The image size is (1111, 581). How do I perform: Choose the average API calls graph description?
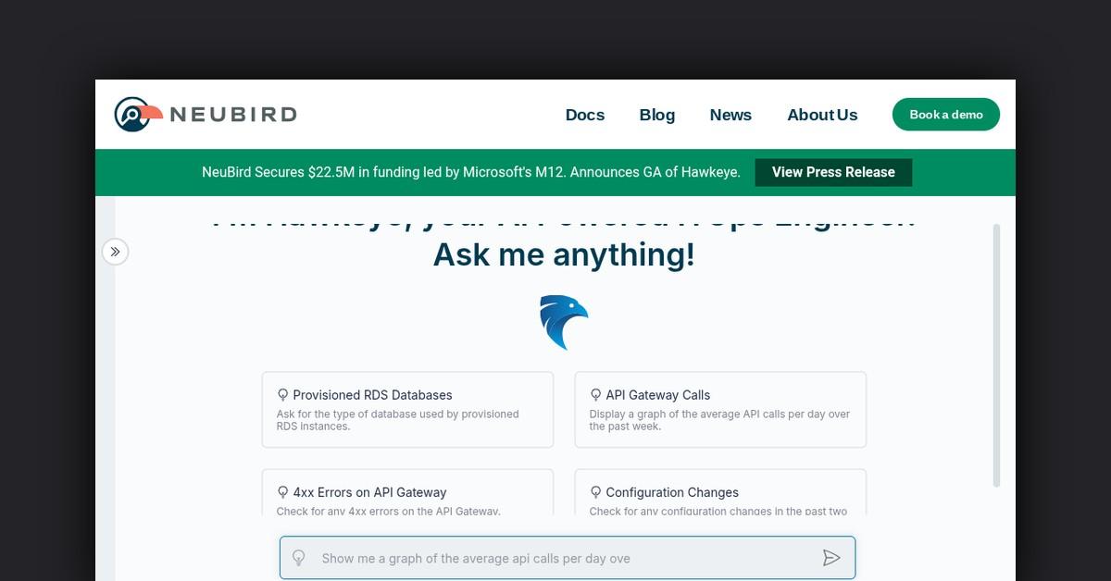click(718, 420)
